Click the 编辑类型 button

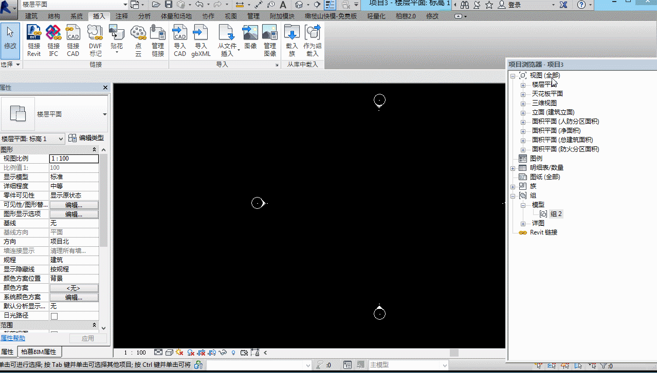86,138
